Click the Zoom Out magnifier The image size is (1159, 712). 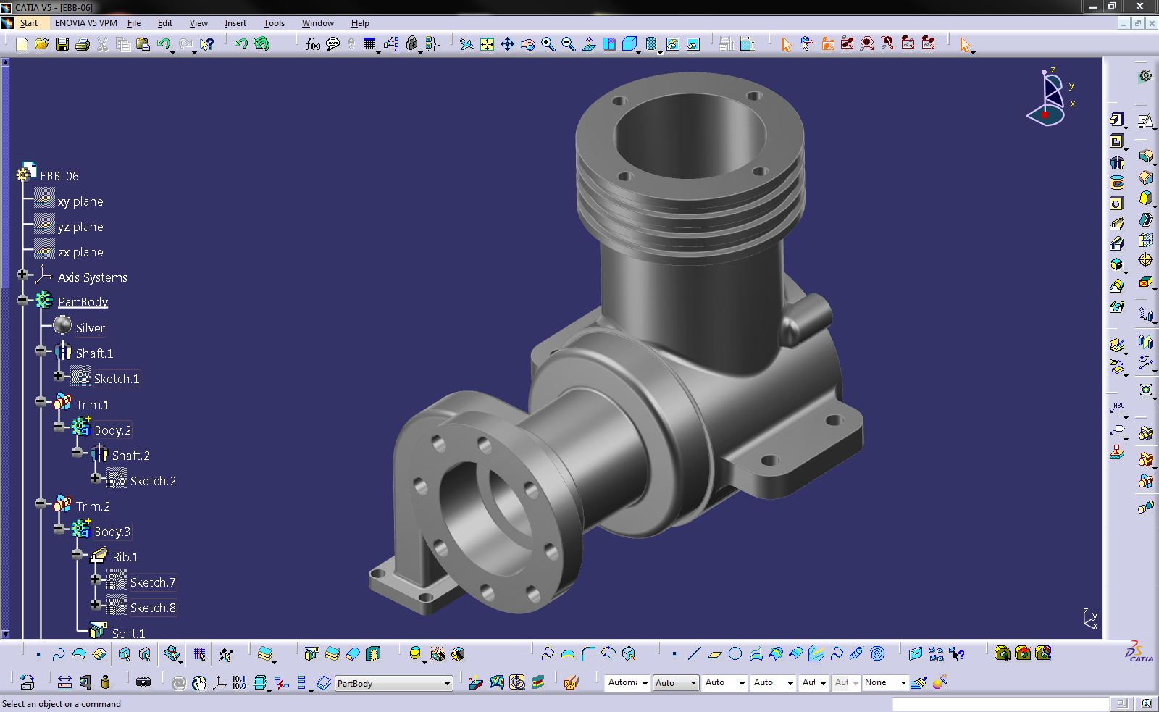569,45
